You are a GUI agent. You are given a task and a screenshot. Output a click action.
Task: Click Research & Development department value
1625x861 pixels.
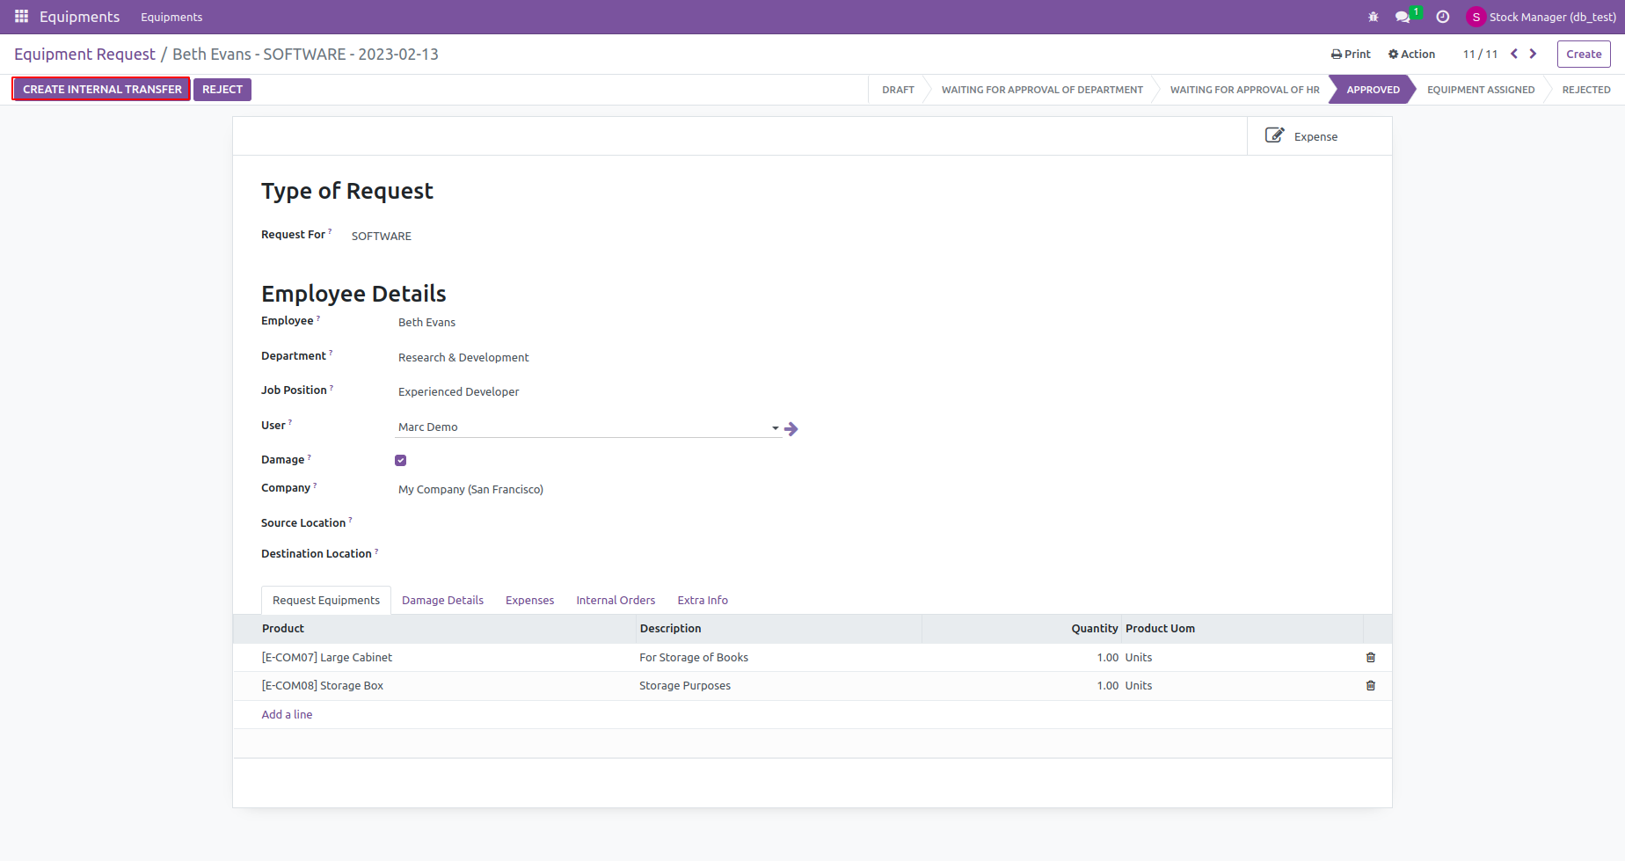(463, 357)
